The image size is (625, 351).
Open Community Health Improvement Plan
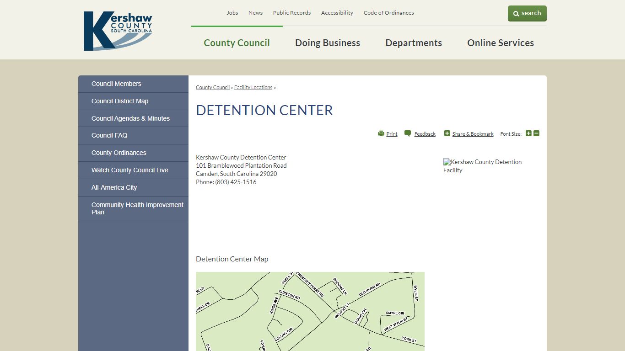[133, 209]
